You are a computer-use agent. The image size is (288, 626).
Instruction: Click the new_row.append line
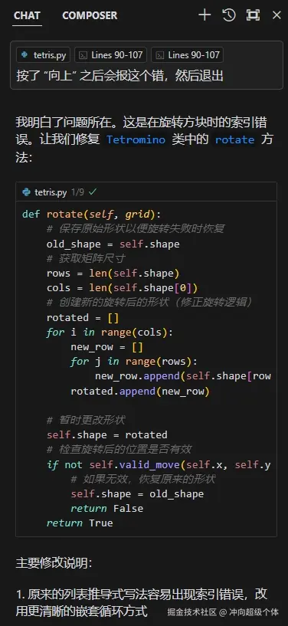click(183, 376)
